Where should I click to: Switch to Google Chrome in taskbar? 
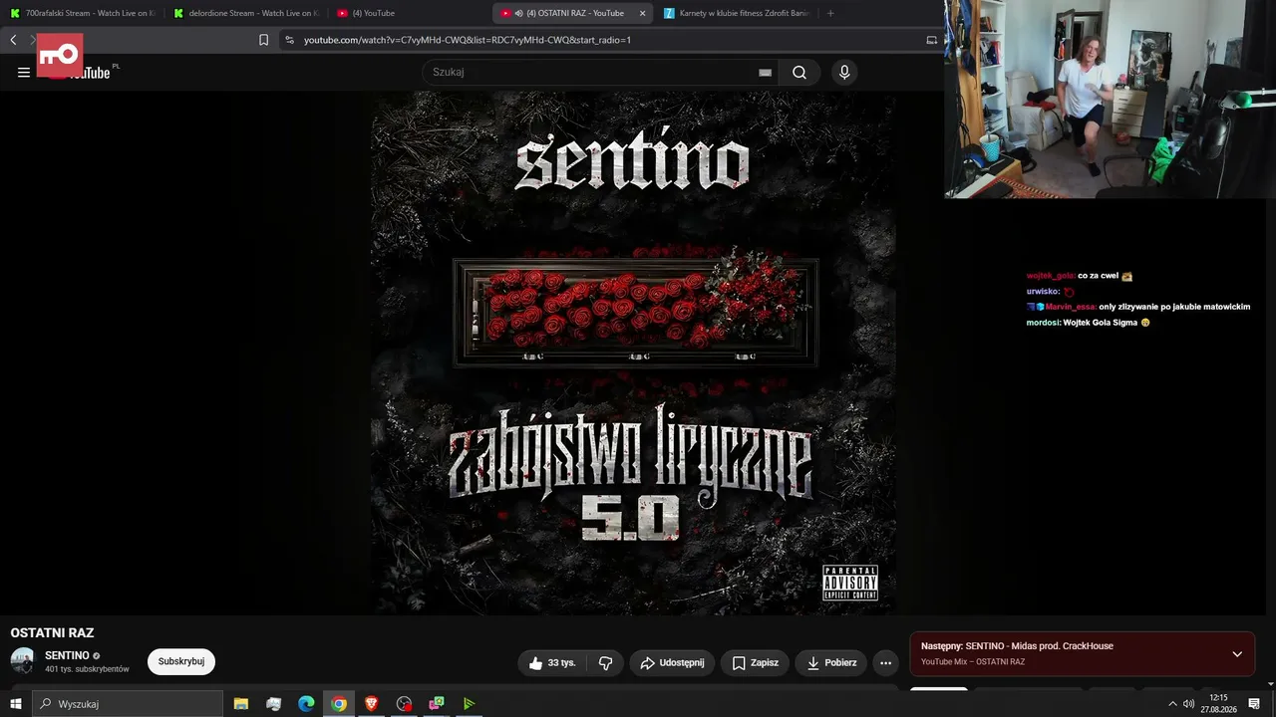[339, 704]
